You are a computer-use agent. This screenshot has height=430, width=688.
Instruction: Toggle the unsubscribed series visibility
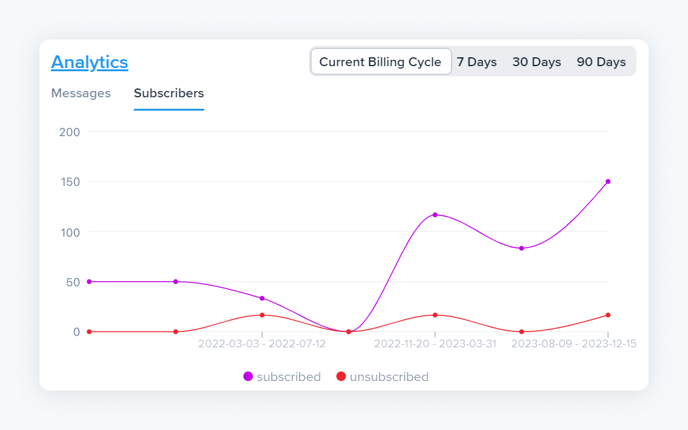[x=382, y=376]
